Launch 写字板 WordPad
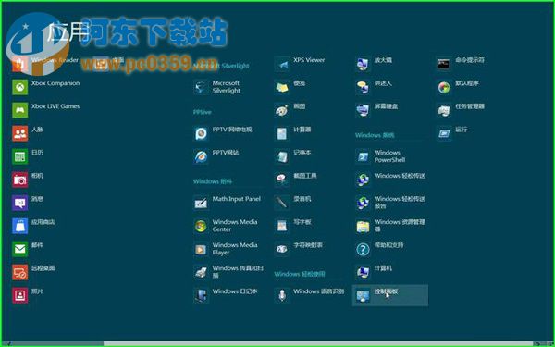Image resolution: width=555 pixels, height=347 pixels. 293,226
